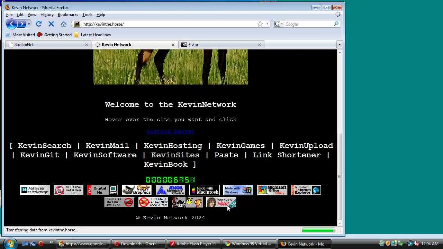This screenshot has width=443, height=249.
Task: Click the Microsoft Internet Explorer badge
Action: tap(306, 190)
